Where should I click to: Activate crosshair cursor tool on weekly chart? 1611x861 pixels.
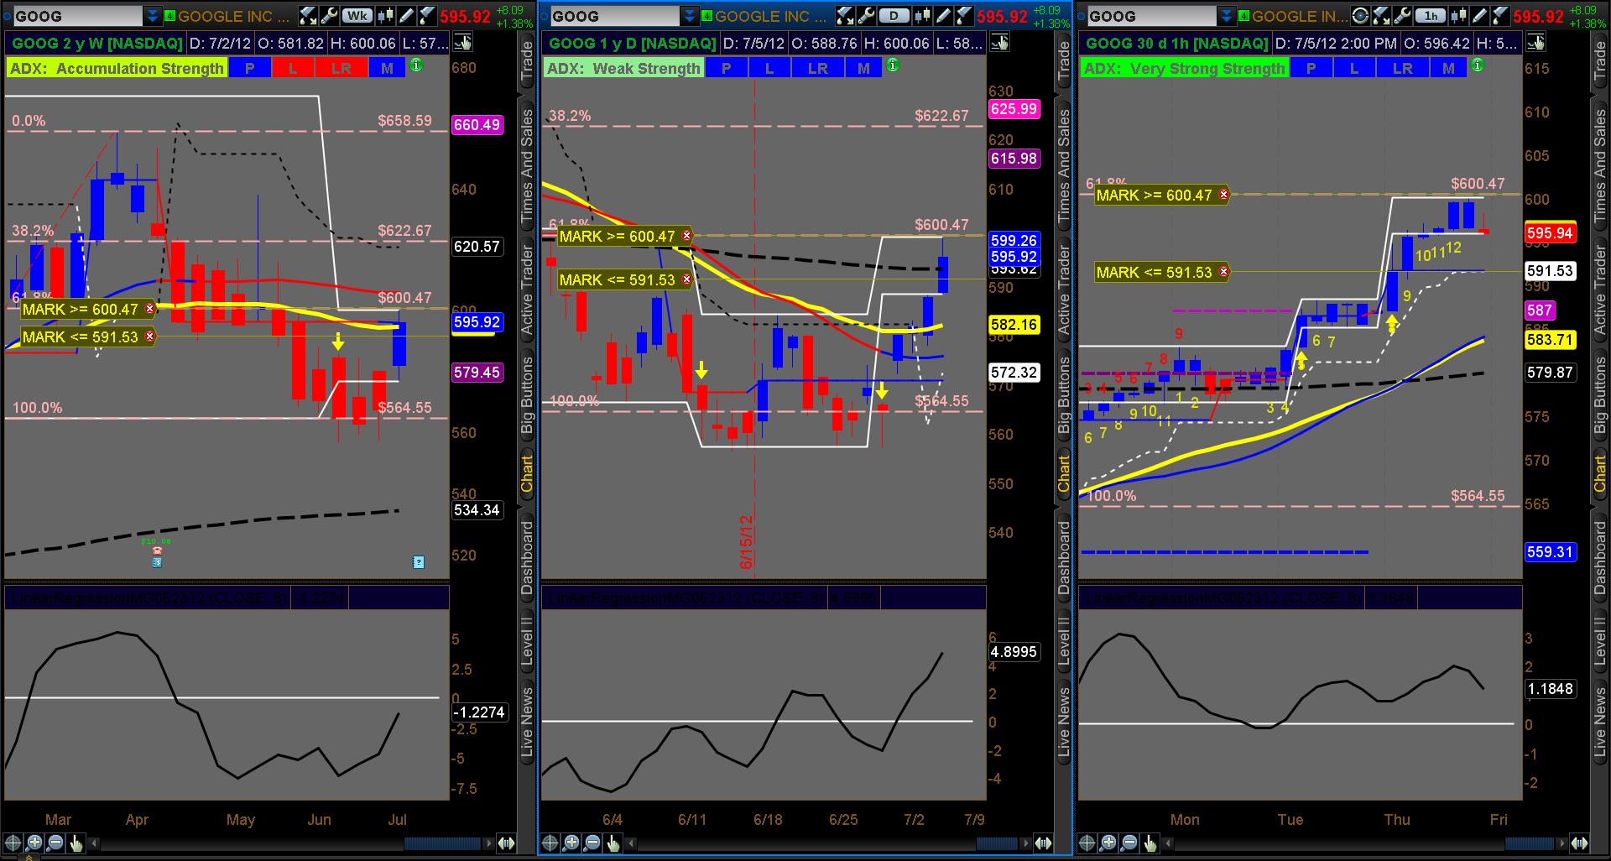[x=13, y=843]
